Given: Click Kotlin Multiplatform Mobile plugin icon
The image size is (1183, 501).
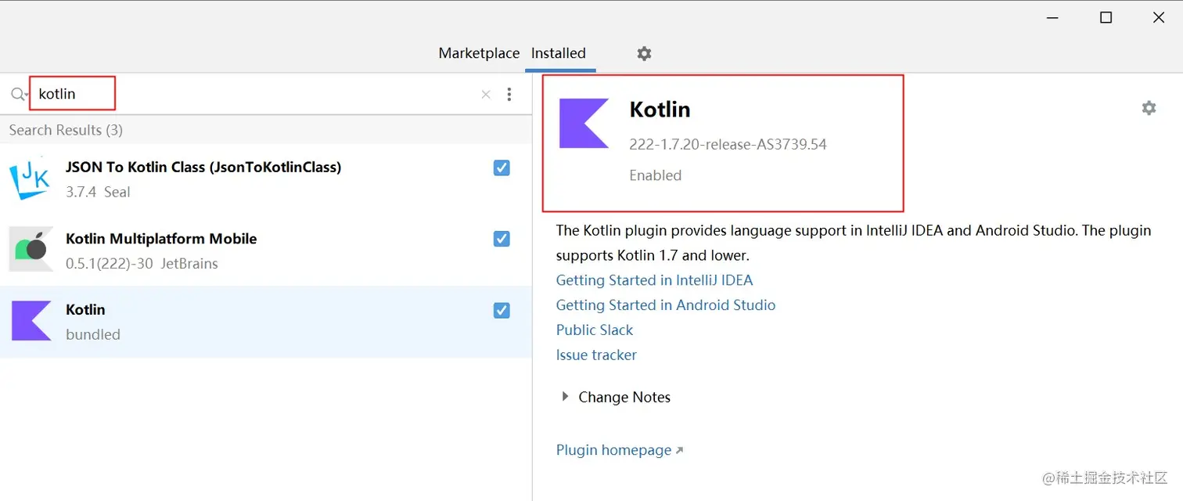Looking at the screenshot, I should click(31, 250).
